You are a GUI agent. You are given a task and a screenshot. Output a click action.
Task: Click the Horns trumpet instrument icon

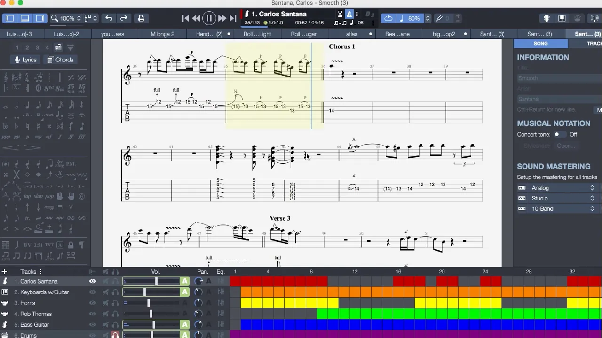5,303
